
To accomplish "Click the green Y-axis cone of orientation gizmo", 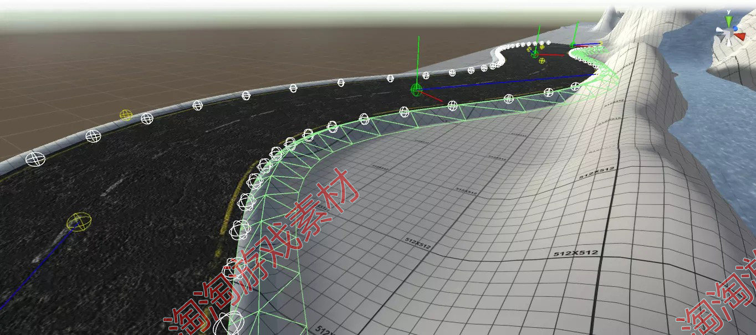I will (x=729, y=21).
